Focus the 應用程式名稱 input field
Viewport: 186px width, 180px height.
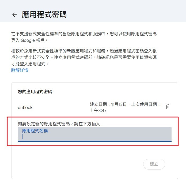click(x=95, y=136)
